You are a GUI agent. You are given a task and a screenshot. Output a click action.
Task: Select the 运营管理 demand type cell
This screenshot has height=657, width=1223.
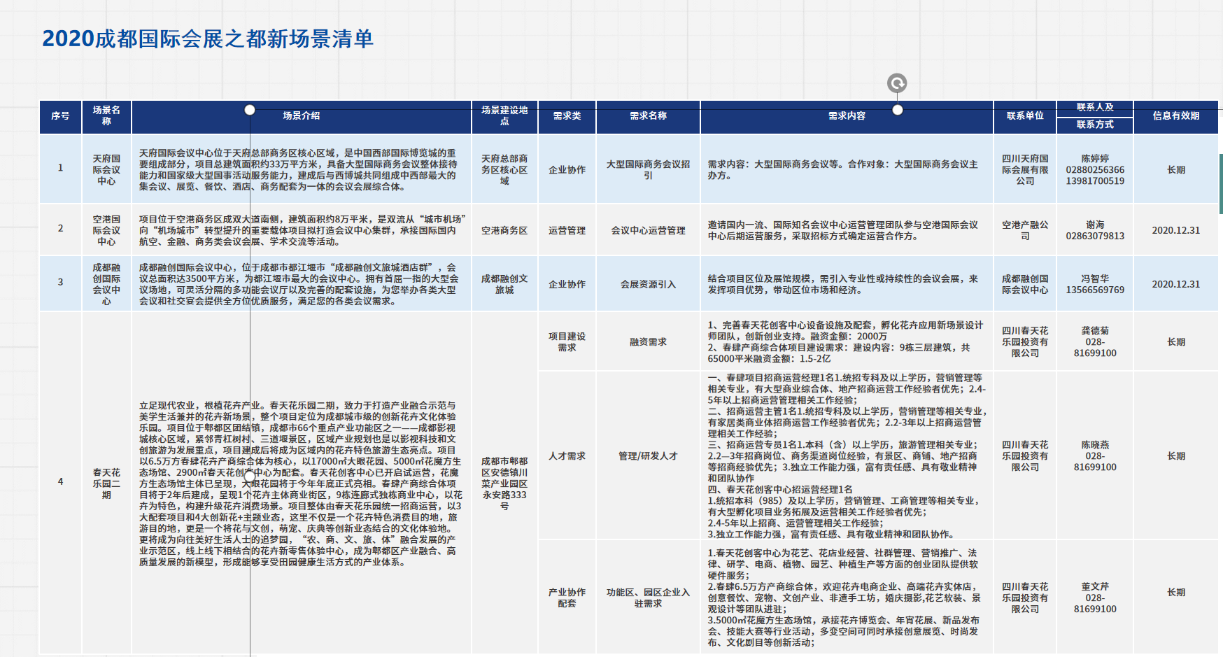tap(567, 230)
